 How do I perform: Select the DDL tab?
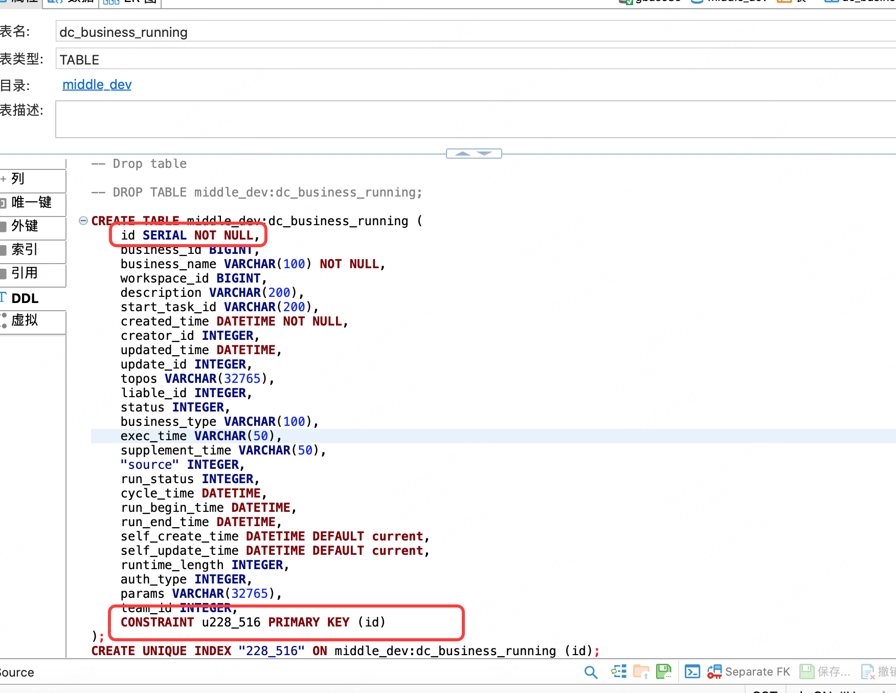pos(33,298)
